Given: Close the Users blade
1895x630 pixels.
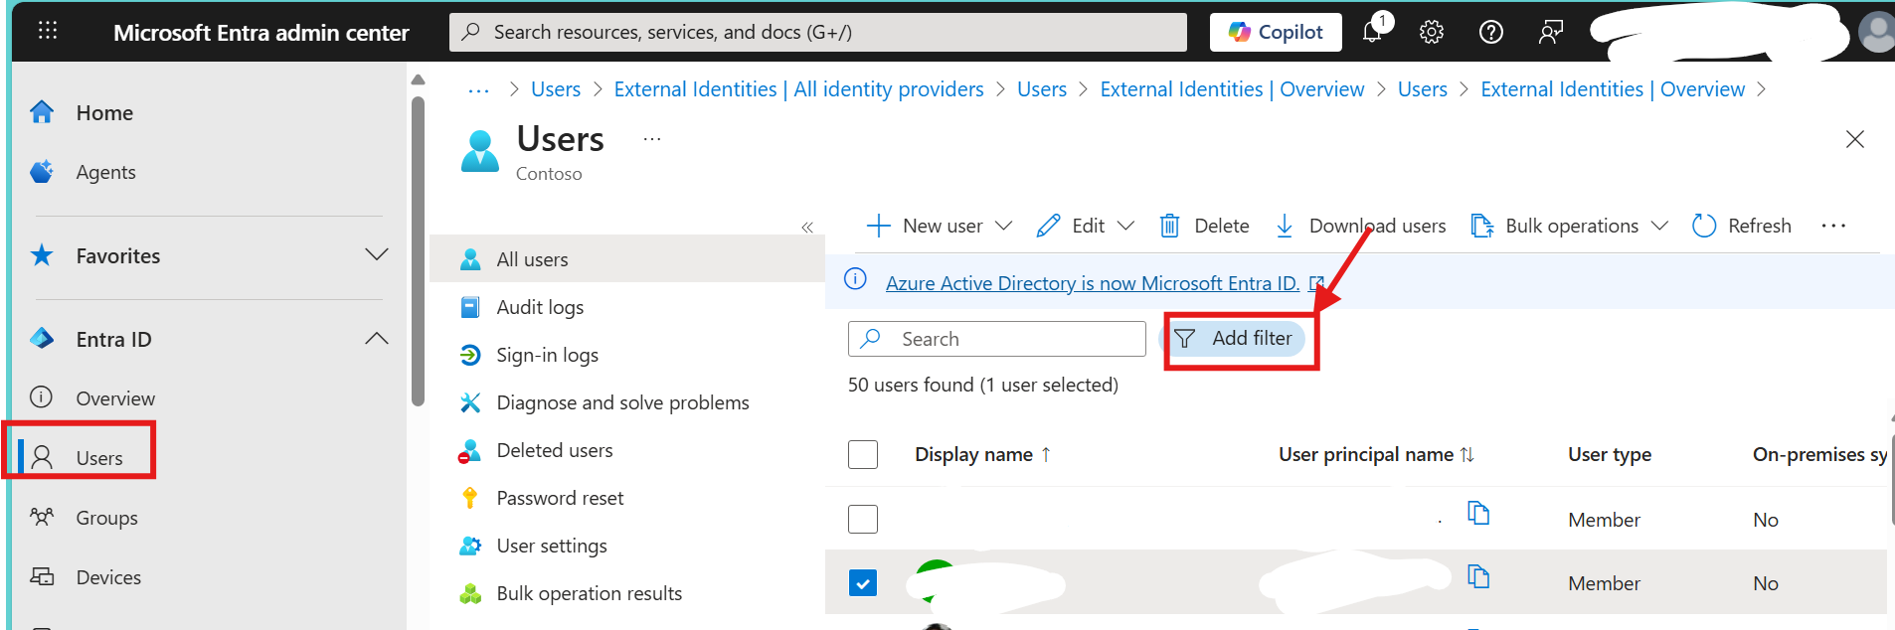Looking at the screenshot, I should 1854,139.
